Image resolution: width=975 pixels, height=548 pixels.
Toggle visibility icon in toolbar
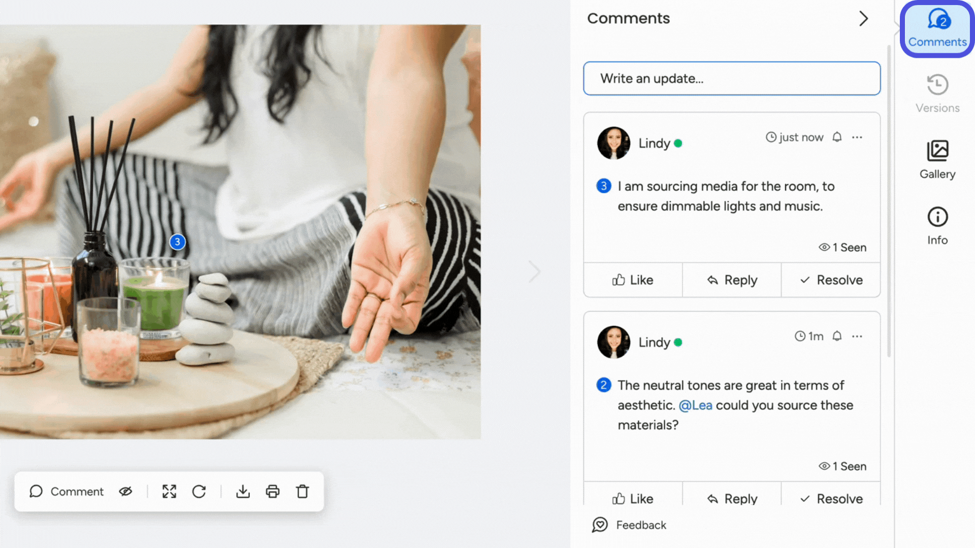[x=126, y=491]
